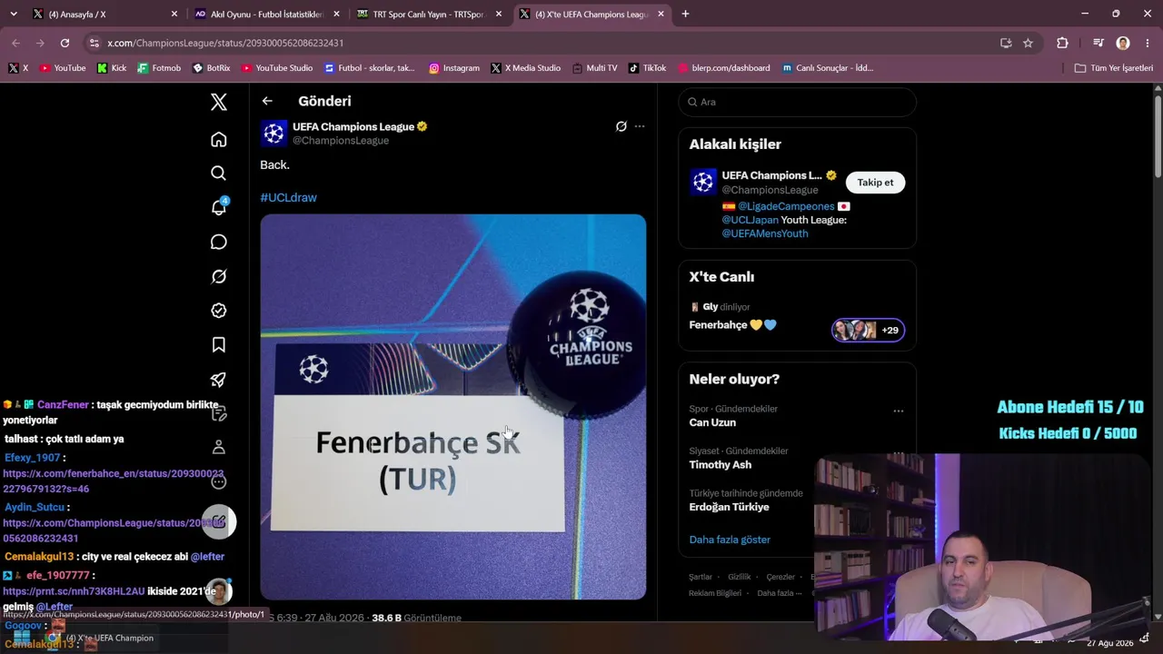Open the BotRix bookmark
1163x654 pixels.
(x=211, y=68)
